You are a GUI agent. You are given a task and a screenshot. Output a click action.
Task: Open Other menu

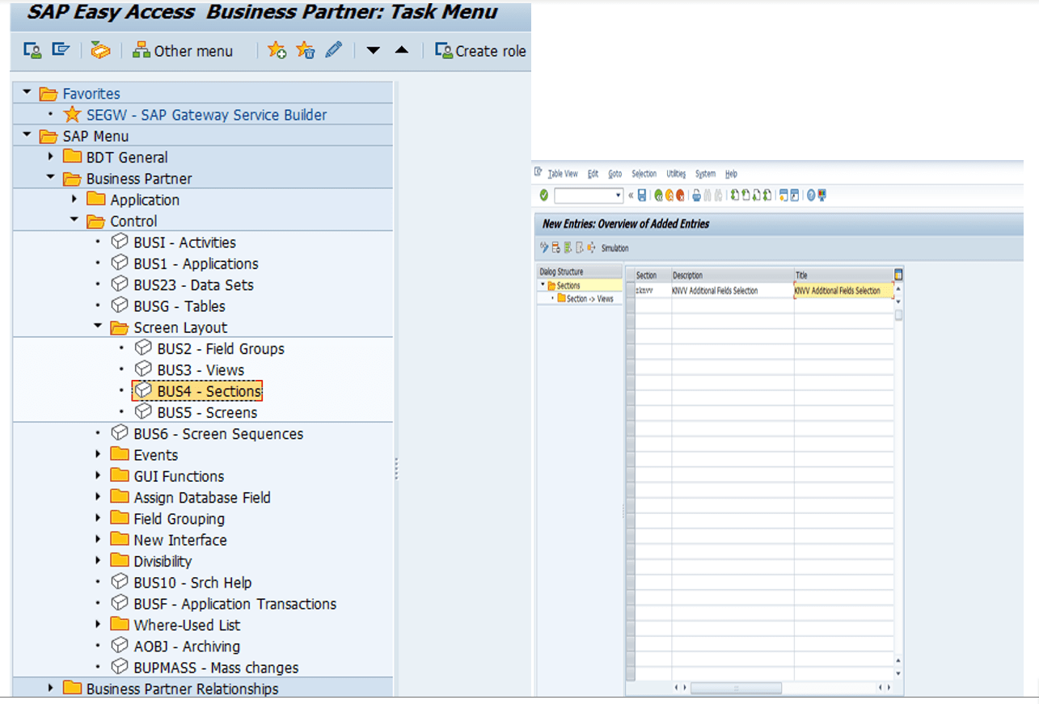tap(183, 51)
